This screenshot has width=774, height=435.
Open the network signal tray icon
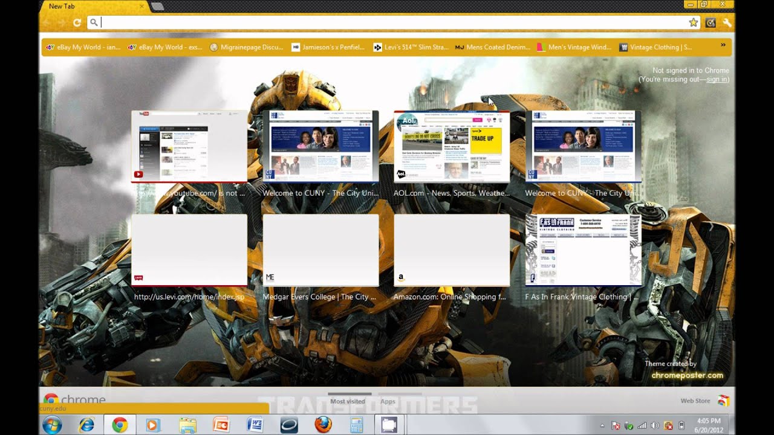(x=642, y=425)
